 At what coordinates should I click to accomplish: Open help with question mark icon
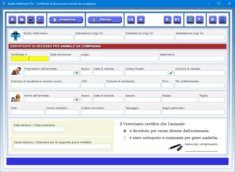(213, 19)
